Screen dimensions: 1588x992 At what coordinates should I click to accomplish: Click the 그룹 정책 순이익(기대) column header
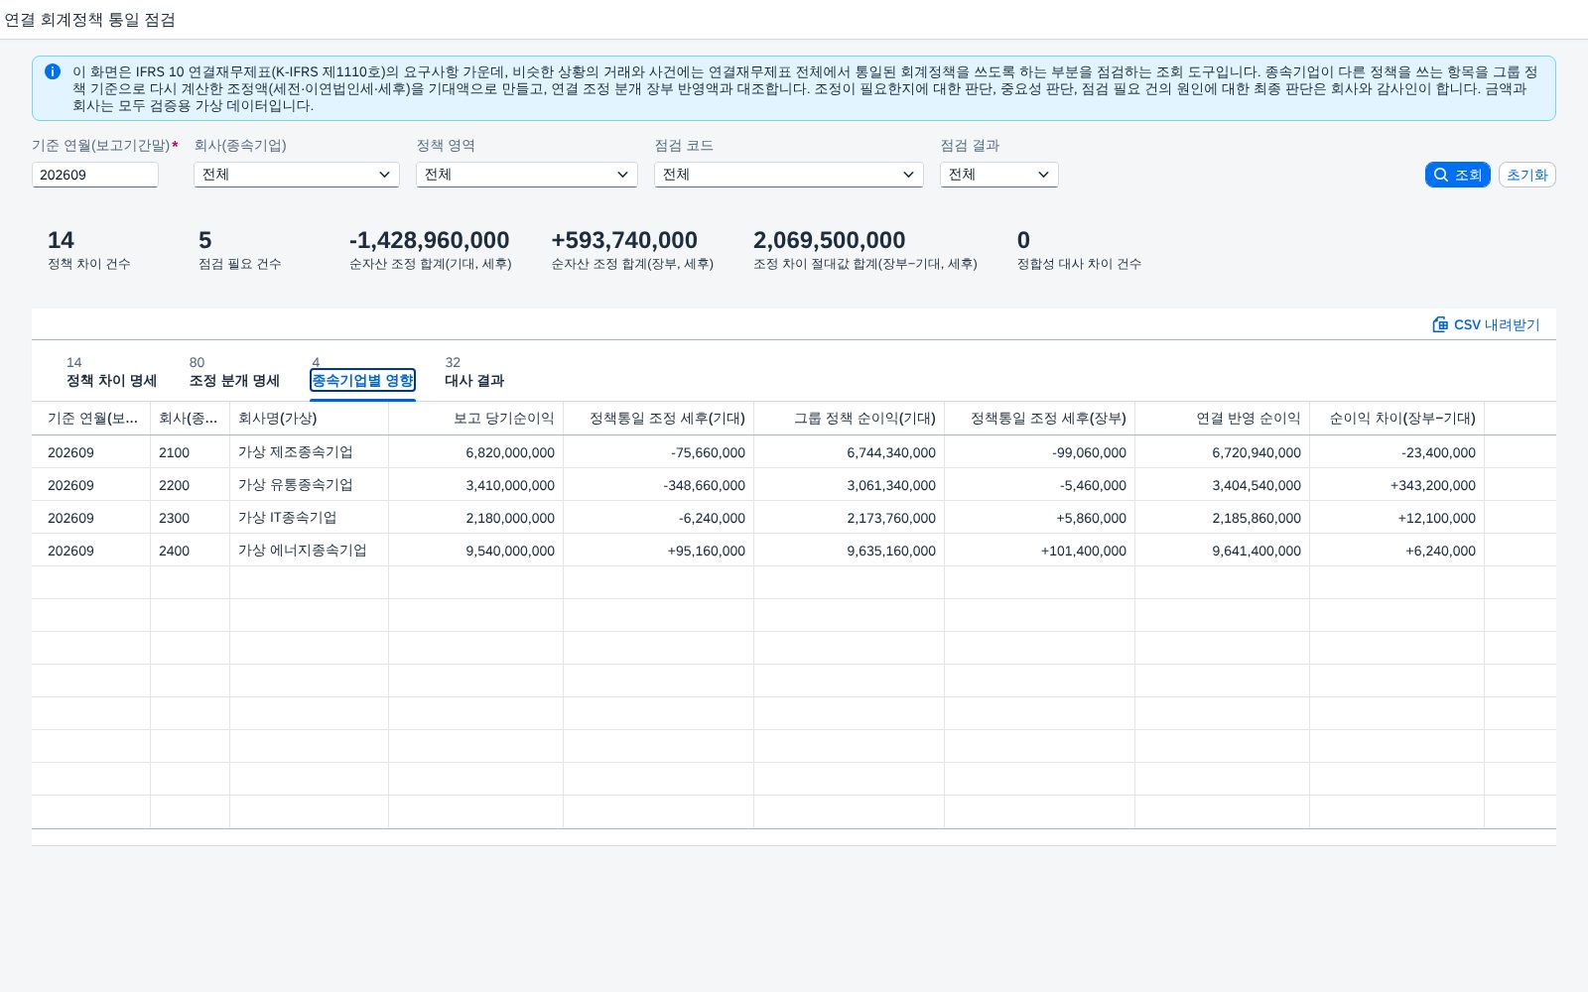[850, 419]
